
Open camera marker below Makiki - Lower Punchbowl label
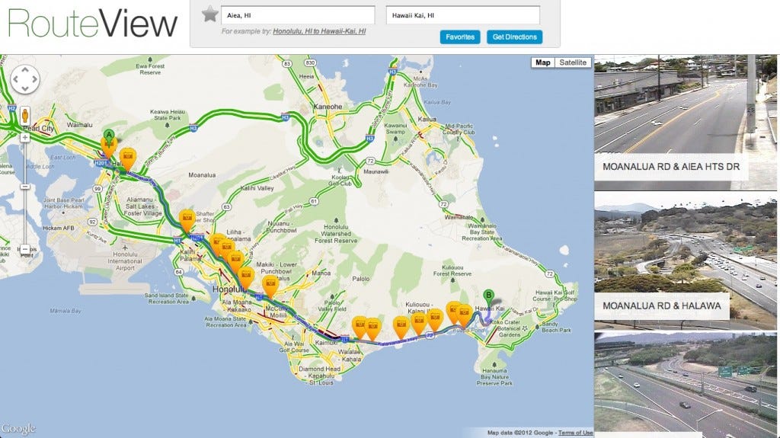(270, 286)
